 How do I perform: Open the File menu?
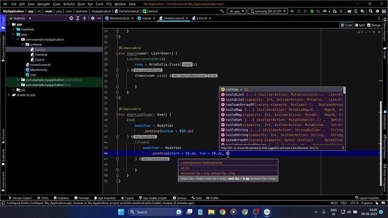(x=14, y=4)
